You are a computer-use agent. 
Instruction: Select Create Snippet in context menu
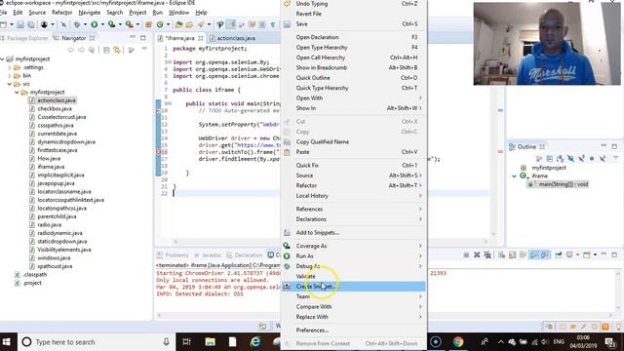click(x=353, y=286)
